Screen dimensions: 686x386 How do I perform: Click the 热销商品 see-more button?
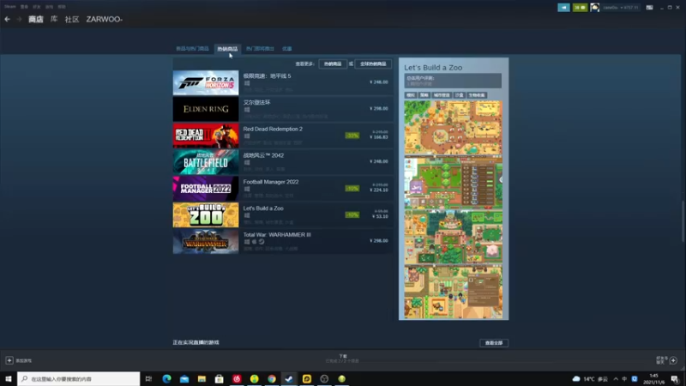point(333,63)
